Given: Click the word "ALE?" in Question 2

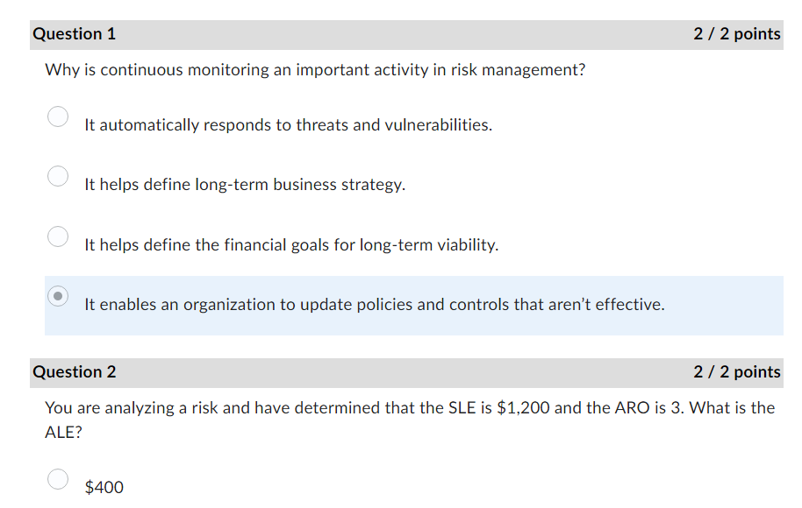Looking at the screenshot, I should [x=63, y=433].
